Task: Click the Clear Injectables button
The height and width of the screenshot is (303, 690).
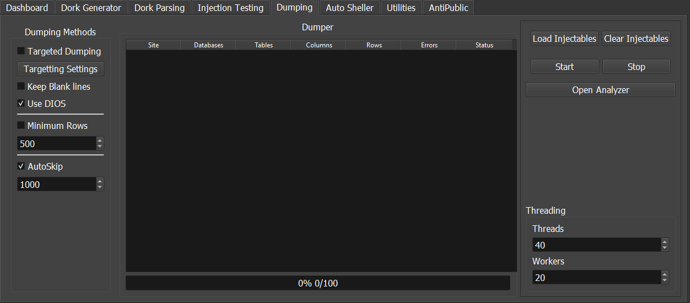Action: [x=636, y=39]
